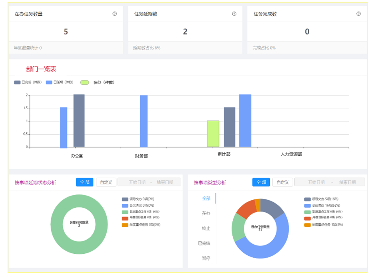Open 开始日期 picker in 按事项类型分析 panel

[x=316, y=182]
